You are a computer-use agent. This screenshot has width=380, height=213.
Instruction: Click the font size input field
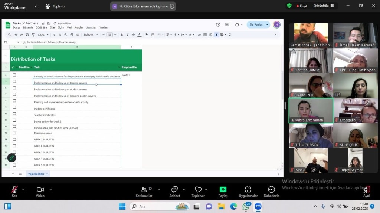(109, 35)
